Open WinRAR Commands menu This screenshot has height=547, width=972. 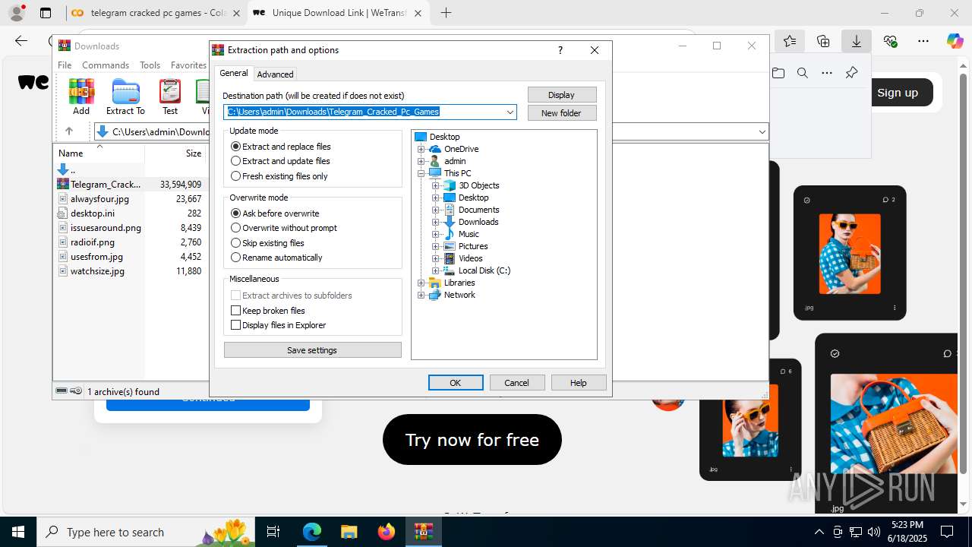106,65
